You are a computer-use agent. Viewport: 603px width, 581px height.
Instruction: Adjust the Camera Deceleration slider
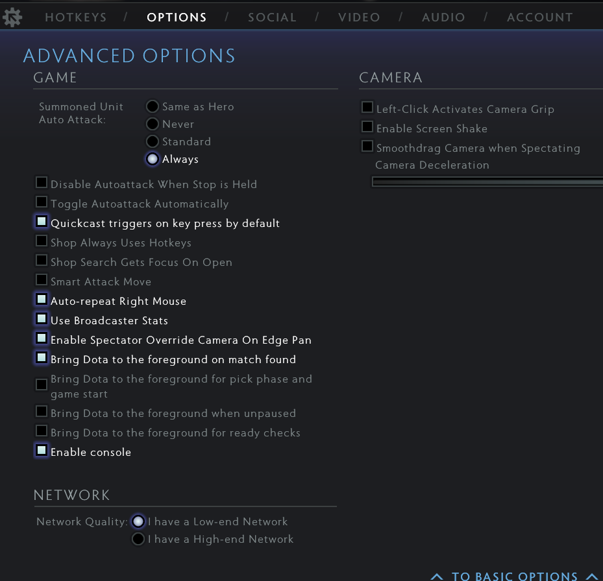(x=486, y=182)
